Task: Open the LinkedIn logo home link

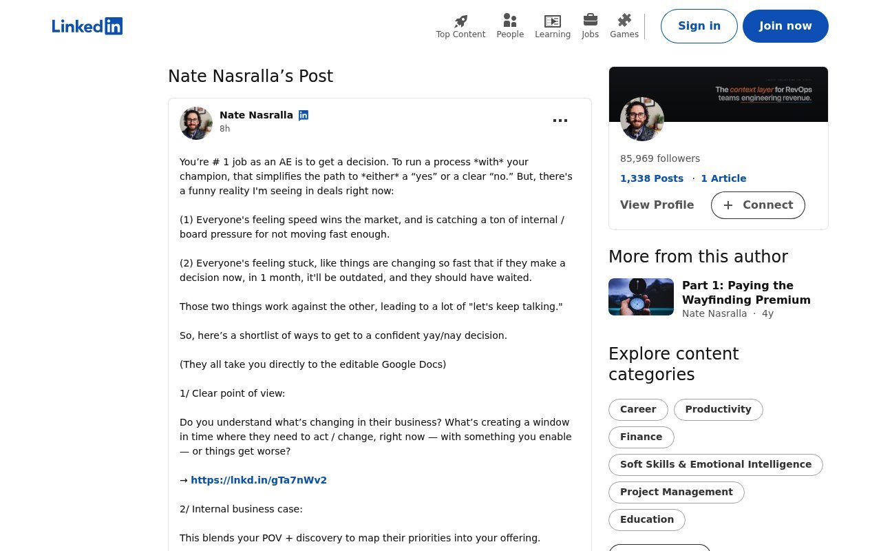Action: click(87, 26)
